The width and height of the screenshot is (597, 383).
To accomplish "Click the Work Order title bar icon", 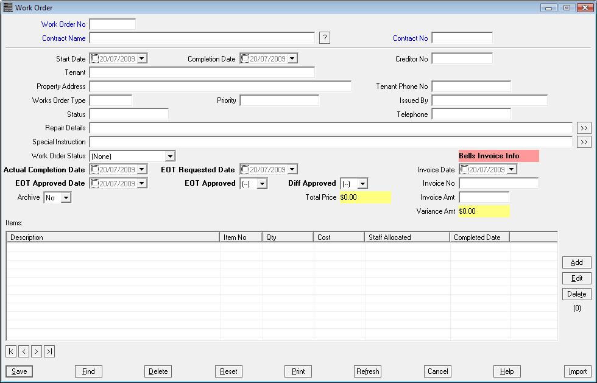I will pos(9,7).
